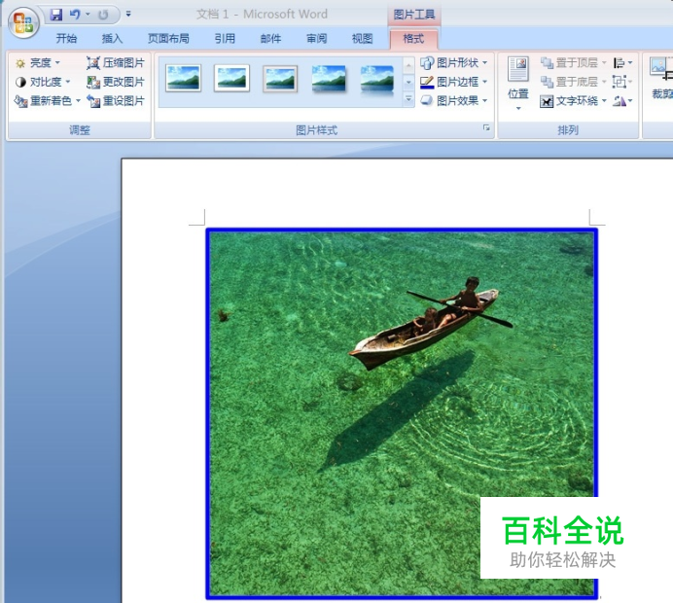Expand the full picture styles gallery
Image resolution: width=673 pixels, height=603 pixels.
[x=408, y=99]
